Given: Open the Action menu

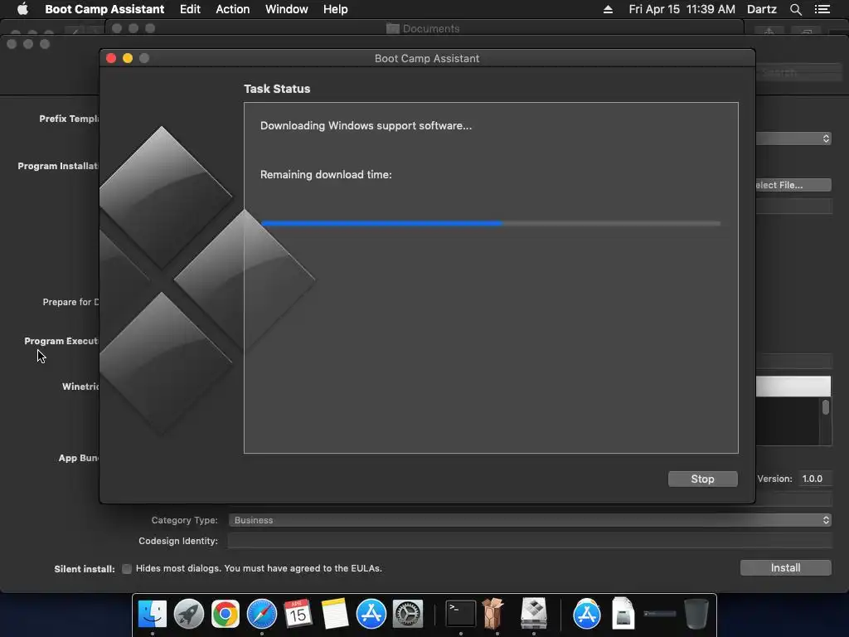Looking at the screenshot, I should [233, 9].
